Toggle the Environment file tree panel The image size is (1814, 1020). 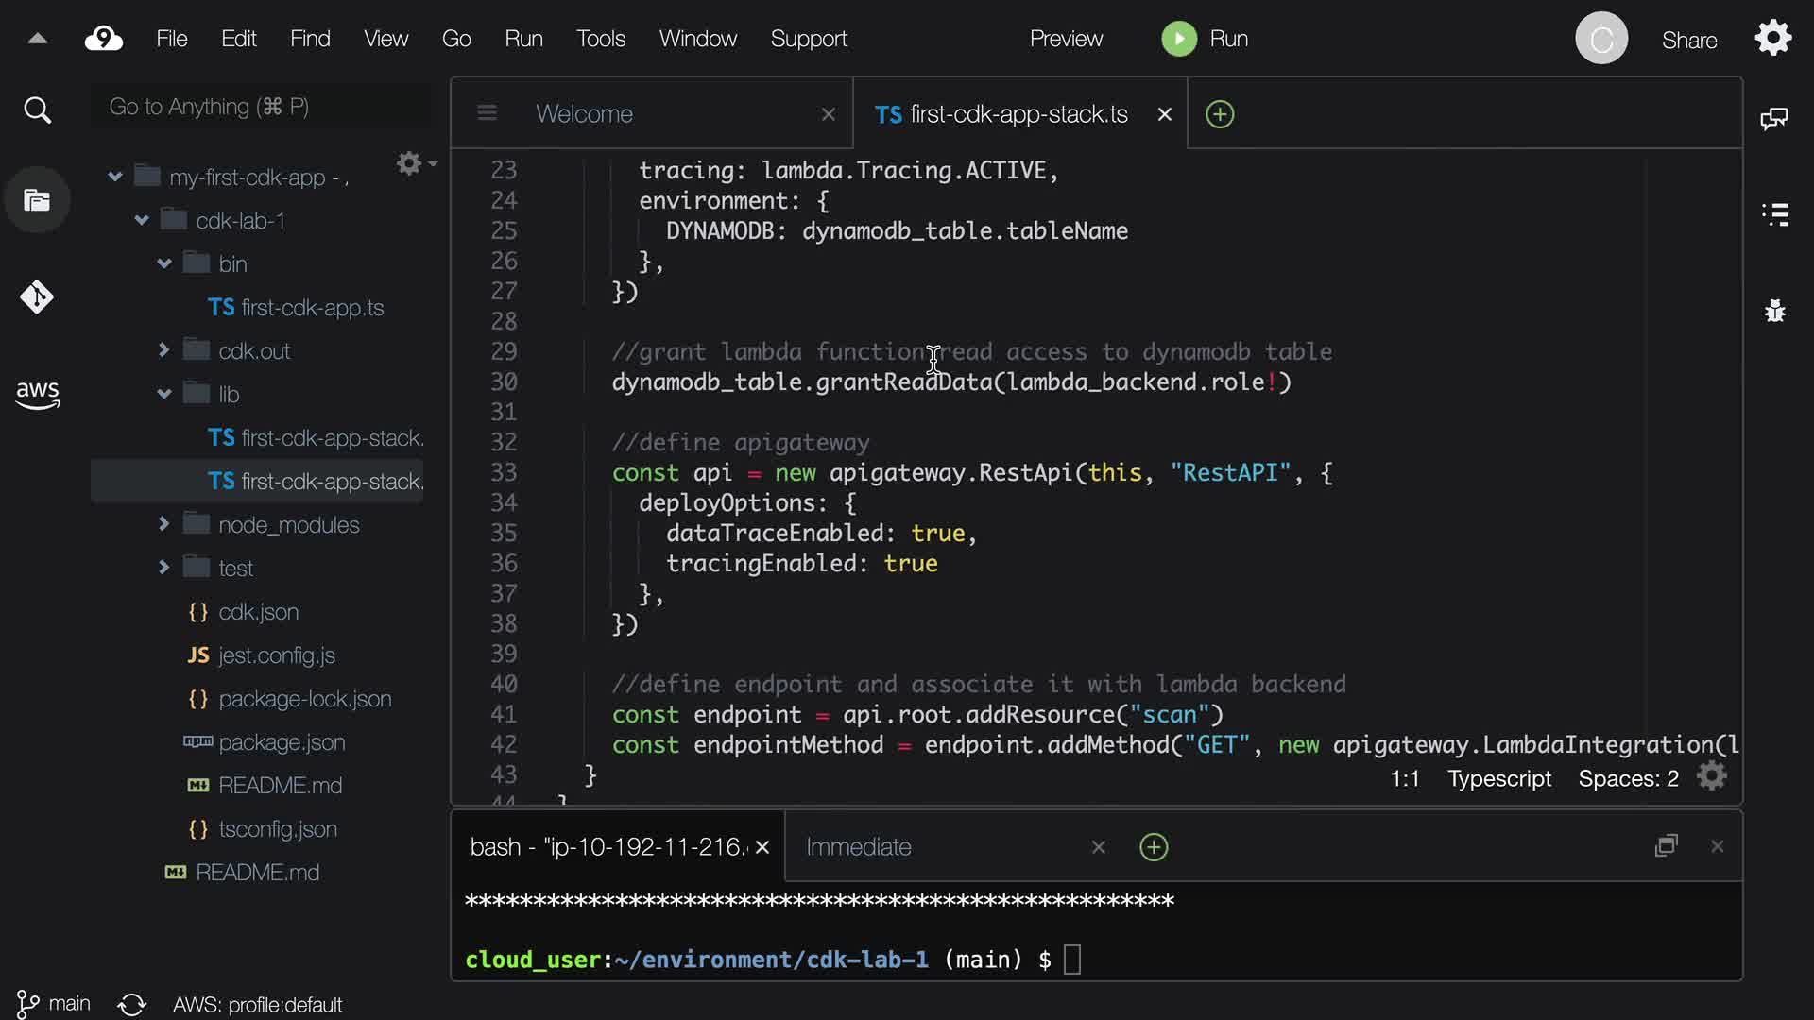point(37,200)
